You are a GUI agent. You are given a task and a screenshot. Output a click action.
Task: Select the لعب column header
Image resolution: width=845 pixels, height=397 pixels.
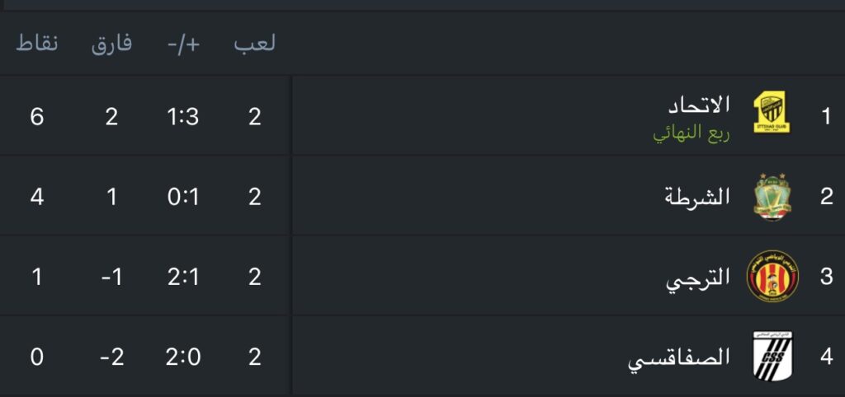point(254,44)
